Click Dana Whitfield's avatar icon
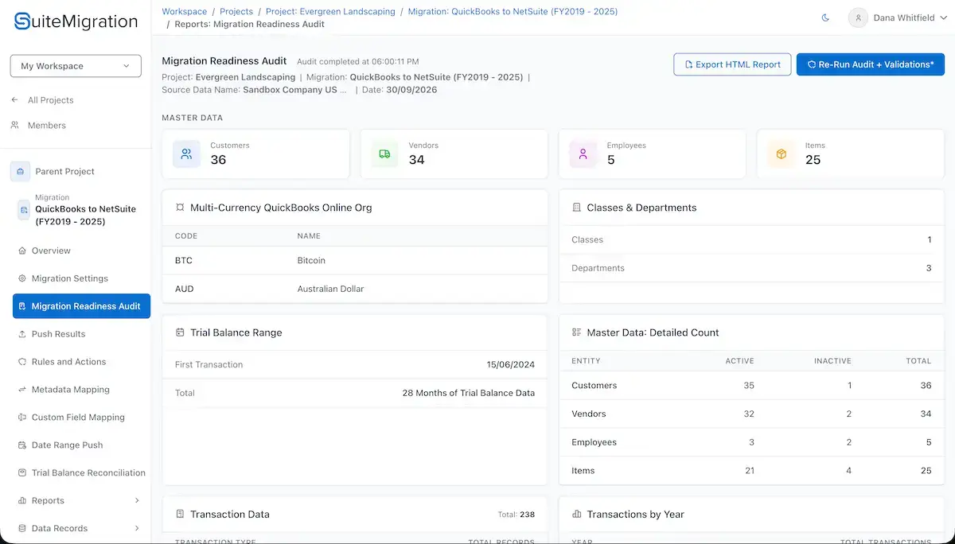The height and width of the screenshot is (544, 955). coord(858,17)
